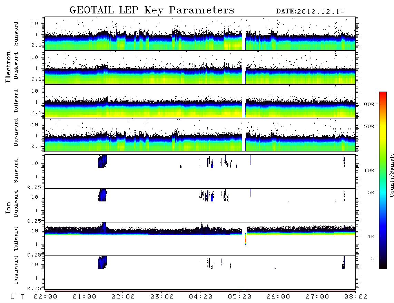Click the '10' tick on Electron Tailward axis
394x303 pixels.
click(35, 91)
